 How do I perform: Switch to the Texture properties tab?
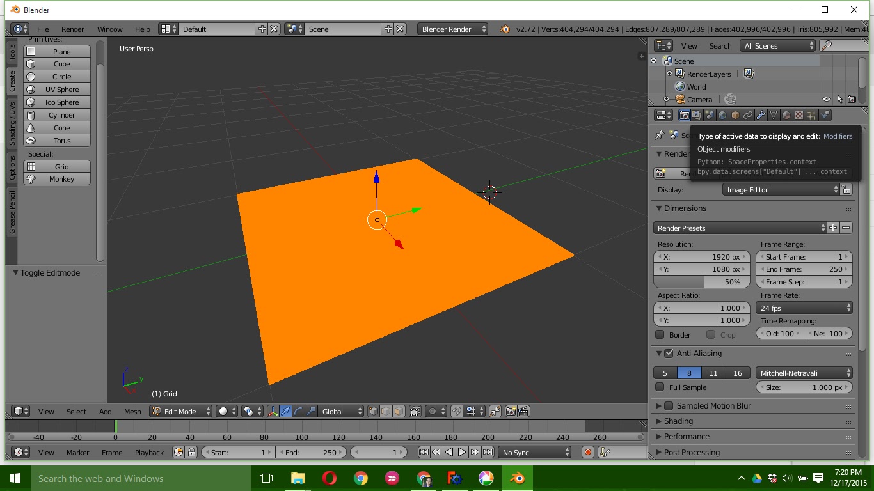pos(798,114)
